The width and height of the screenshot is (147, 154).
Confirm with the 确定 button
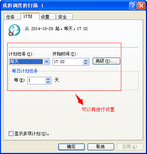coord(71,147)
